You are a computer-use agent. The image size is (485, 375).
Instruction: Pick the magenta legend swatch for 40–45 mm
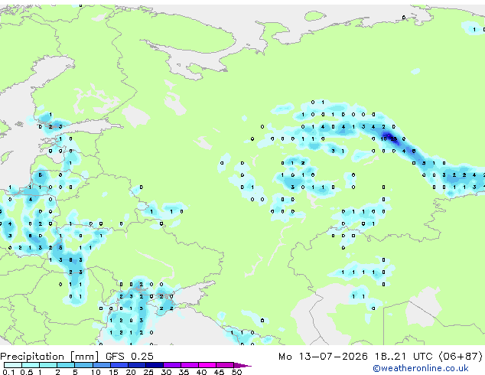[x=207, y=365]
